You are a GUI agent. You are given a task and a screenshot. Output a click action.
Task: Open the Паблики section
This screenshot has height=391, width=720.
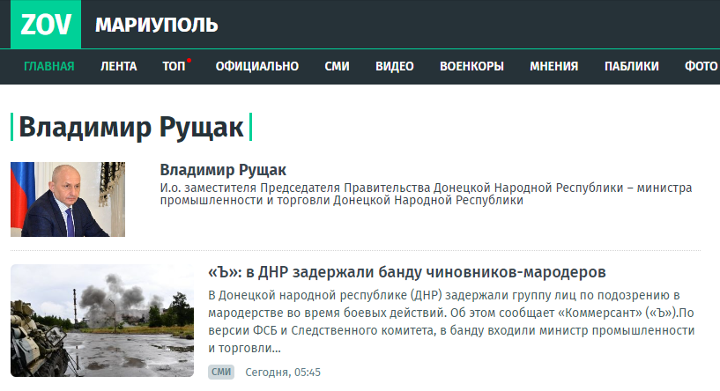[x=631, y=66]
